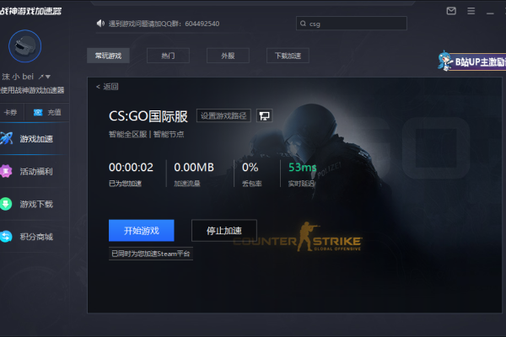Click the 设置游戏路径 button
The height and width of the screenshot is (337, 506).
coord(223,115)
